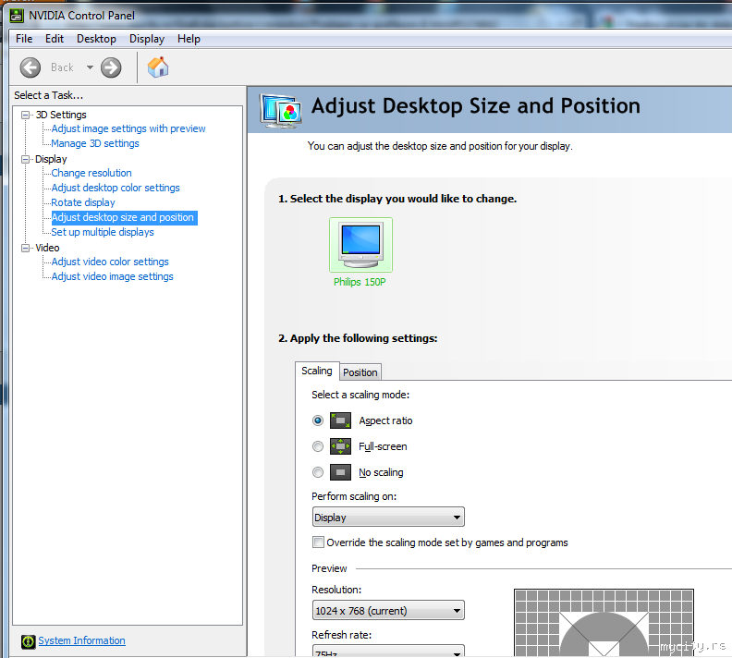Click the Video category label

point(48,248)
